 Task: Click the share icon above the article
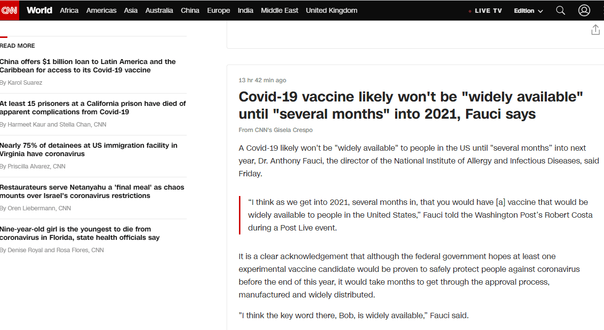(x=595, y=30)
